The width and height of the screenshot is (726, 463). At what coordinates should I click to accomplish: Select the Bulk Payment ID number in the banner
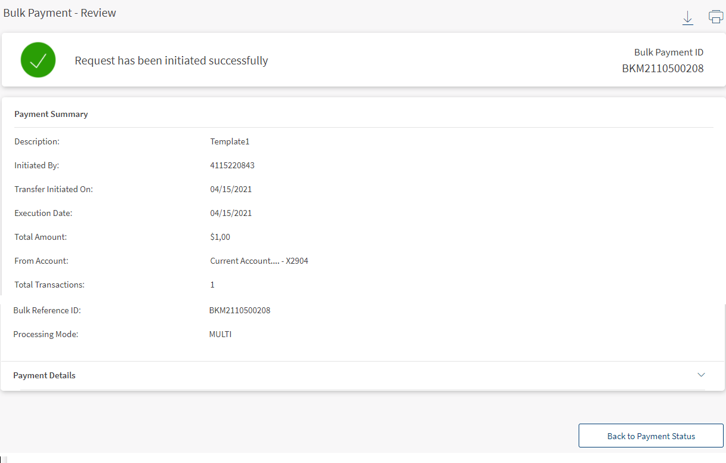pyautogui.click(x=662, y=69)
